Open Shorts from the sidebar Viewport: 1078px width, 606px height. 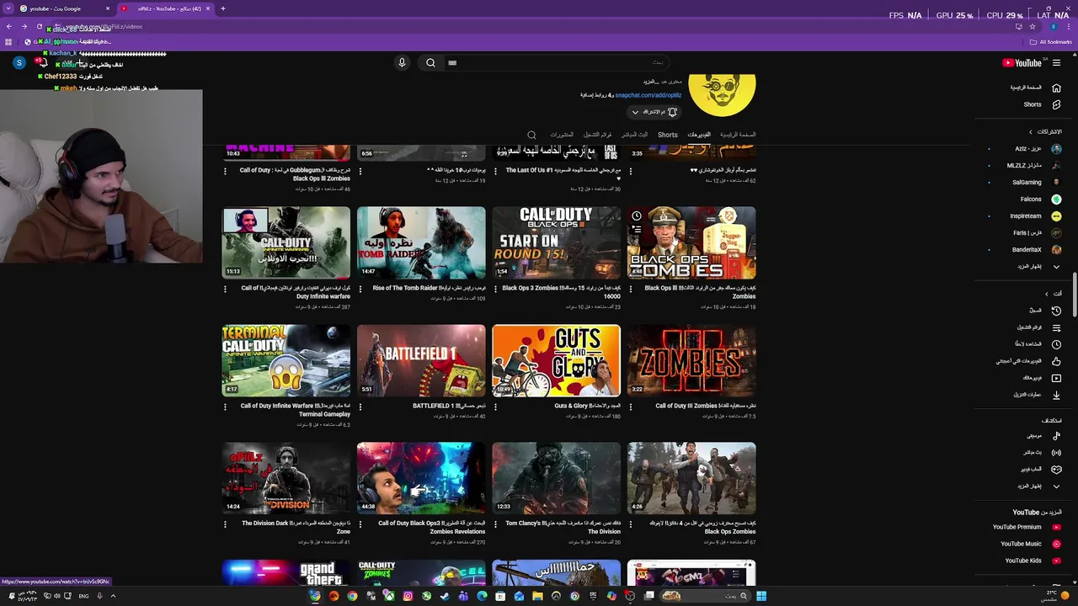[x=1056, y=104]
